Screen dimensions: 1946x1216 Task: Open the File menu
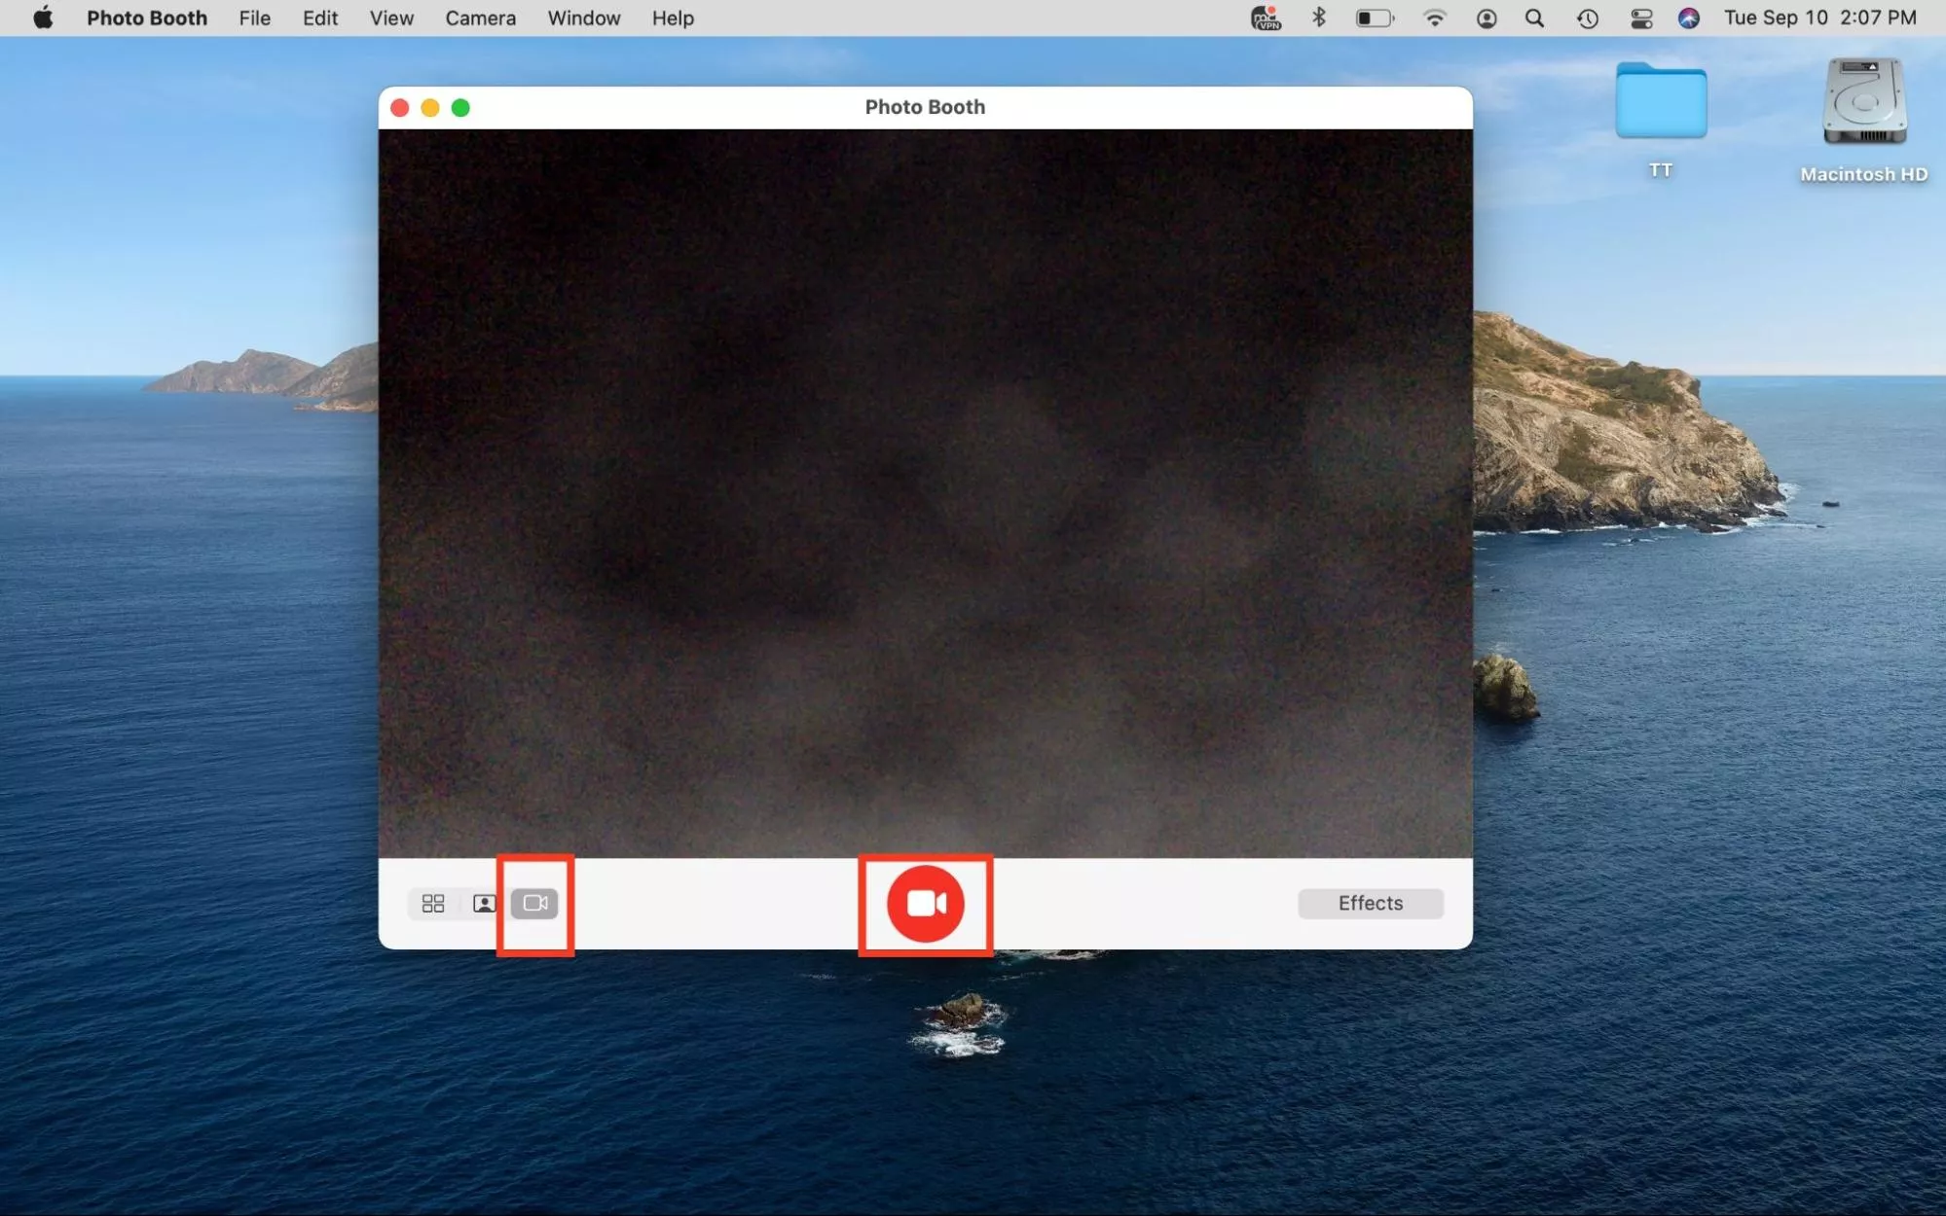click(254, 18)
